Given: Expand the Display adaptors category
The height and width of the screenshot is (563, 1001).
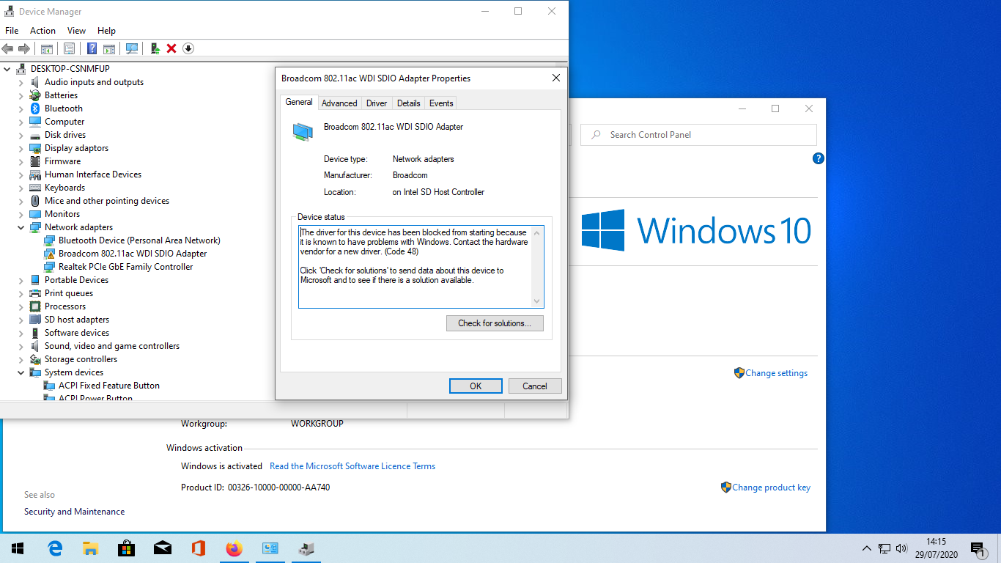Looking at the screenshot, I should coord(21,148).
